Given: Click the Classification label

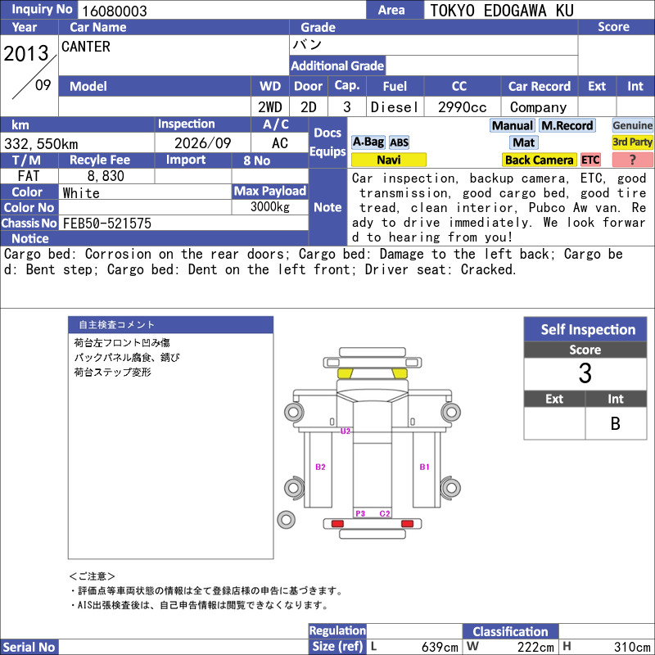Looking at the screenshot, I should (510, 631).
